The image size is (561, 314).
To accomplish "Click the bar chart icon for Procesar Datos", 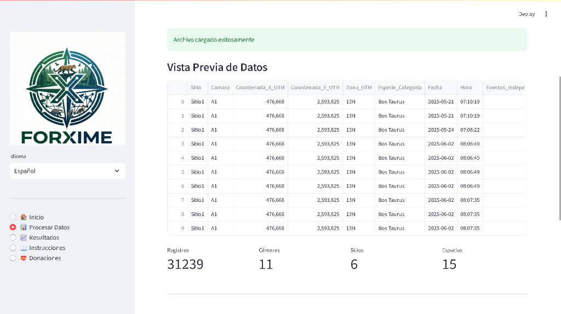I will coord(24,228).
